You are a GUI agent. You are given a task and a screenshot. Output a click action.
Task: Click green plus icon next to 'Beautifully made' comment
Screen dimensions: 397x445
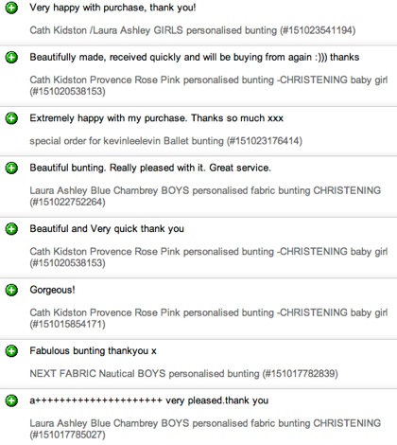coord(11,58)
